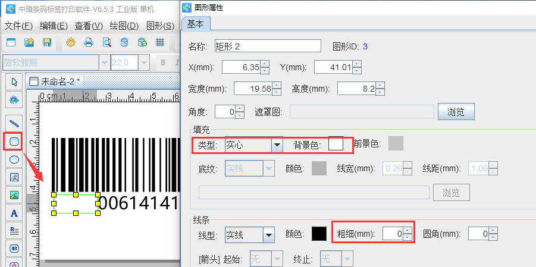Toggle the grid display icon

tap(159, 42)
